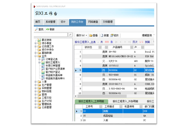The height and width of the screenshot is (128, 188).
Task: Click the 修改 edit icon
Action: pyautogui.click(x=112, y=35)
